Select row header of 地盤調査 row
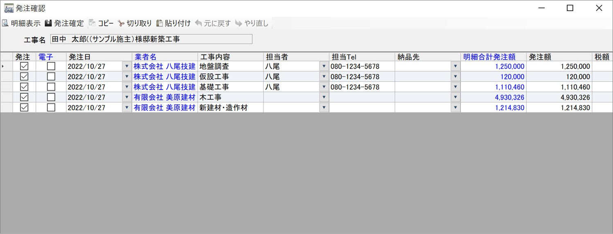 coord(6,66)
